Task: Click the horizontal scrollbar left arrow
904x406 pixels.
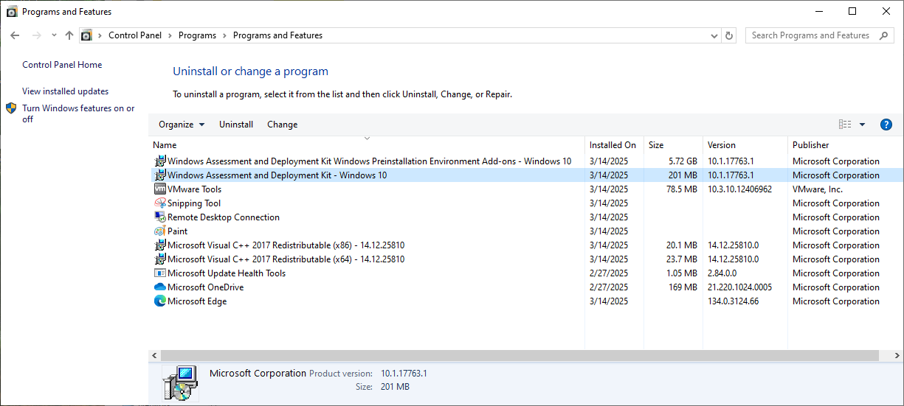Action: click(153, 355)
